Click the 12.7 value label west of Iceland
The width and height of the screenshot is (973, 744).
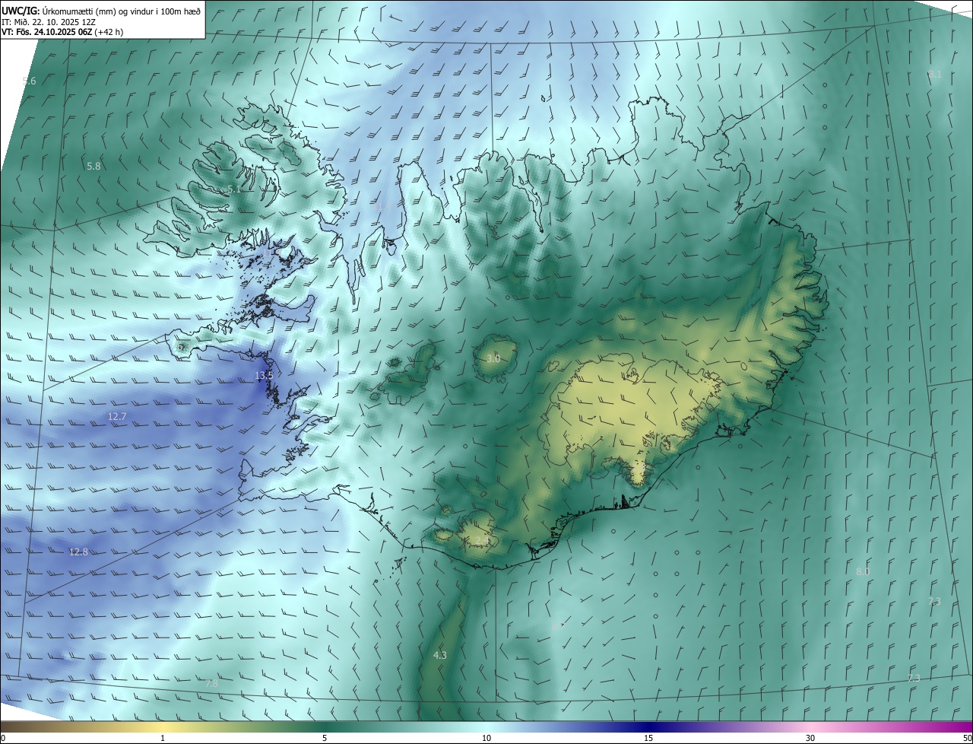pyautogui.click(x=117, y=417)
